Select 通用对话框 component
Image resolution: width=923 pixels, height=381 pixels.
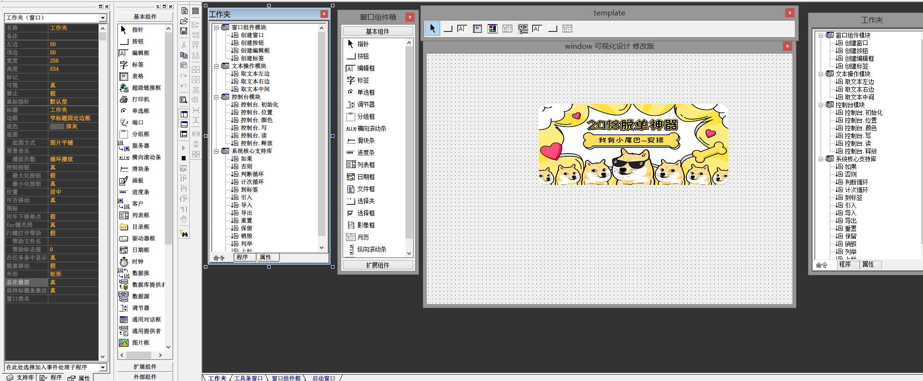(140, 320)
